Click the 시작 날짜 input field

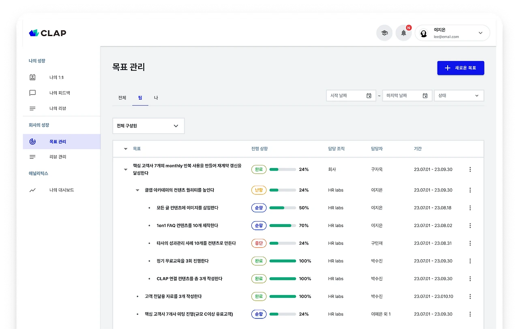click(351, 96)
